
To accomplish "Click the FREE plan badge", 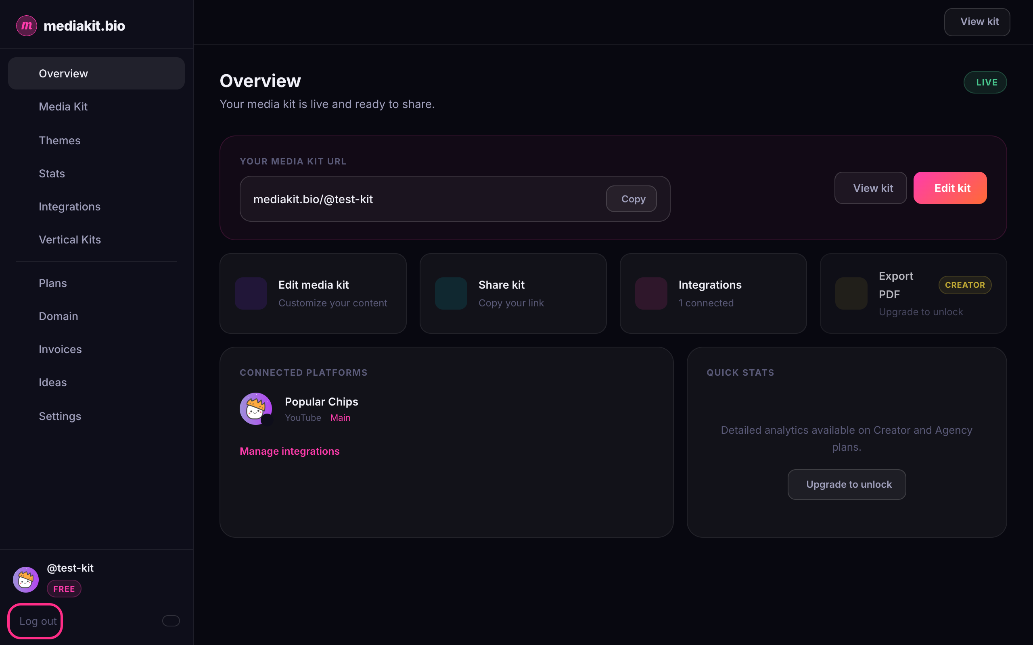I will 64,589.
